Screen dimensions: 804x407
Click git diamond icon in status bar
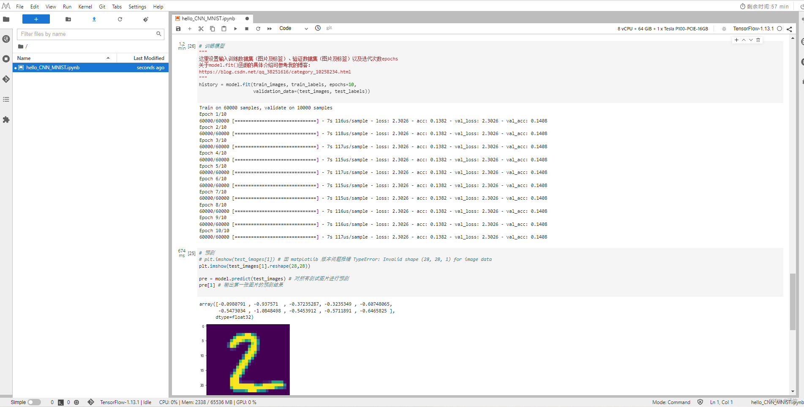[x=91, y=402]
